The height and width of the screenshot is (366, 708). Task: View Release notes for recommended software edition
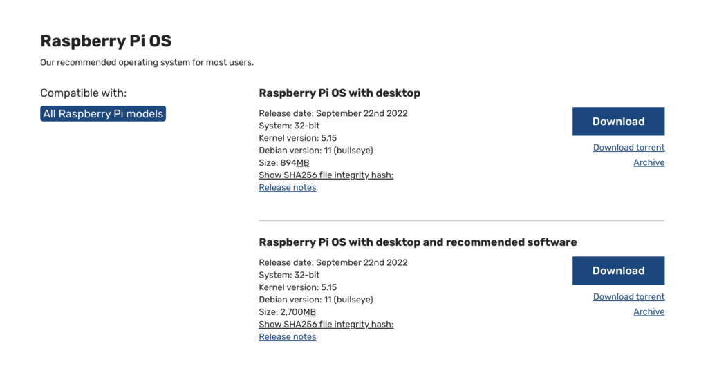coord(287,337)
